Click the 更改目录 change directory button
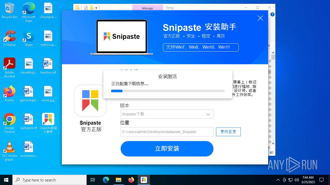Screen dimensions: 330x185 click(x=228, y=132)
